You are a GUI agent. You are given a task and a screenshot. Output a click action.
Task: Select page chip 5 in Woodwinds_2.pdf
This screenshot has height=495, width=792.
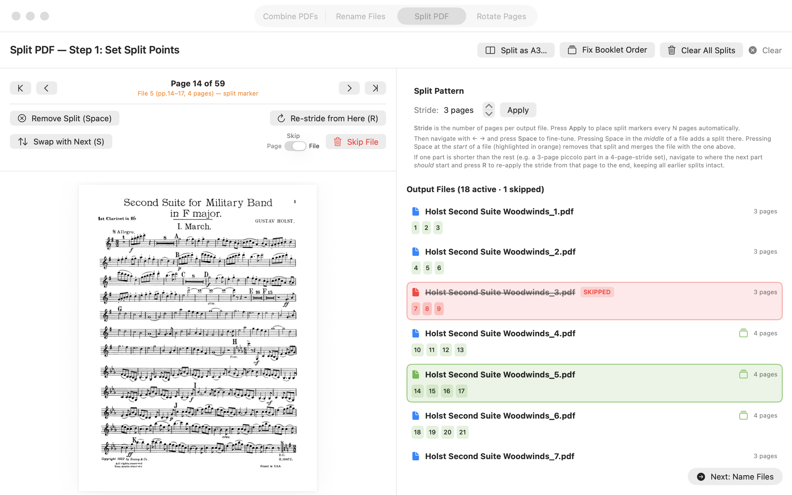(428, 268)
